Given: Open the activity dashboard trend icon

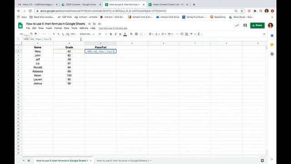Looking at the screenshot, I should coord(237,26).
